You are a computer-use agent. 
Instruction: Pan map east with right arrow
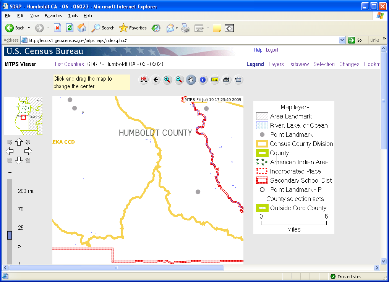tap(28, 151)
